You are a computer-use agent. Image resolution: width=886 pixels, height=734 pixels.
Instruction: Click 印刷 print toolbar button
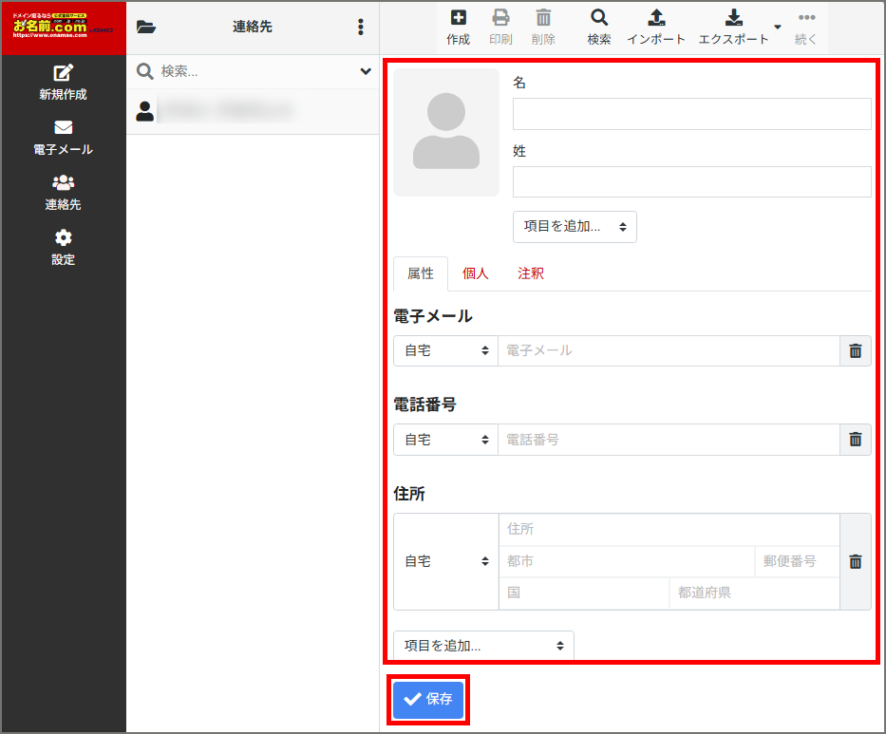tap(500, 28)
